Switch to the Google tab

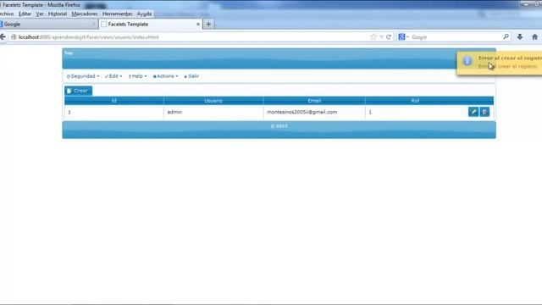pos(48,25)
